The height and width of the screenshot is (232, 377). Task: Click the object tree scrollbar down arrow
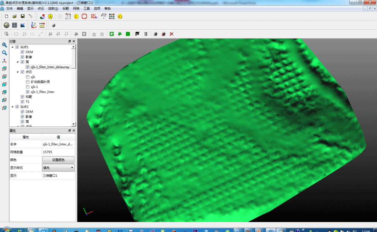[74, 124]
